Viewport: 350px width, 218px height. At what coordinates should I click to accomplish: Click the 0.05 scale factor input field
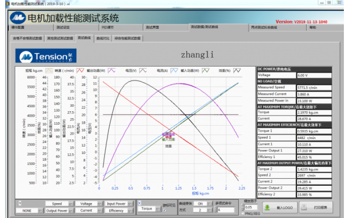(250, 208)
